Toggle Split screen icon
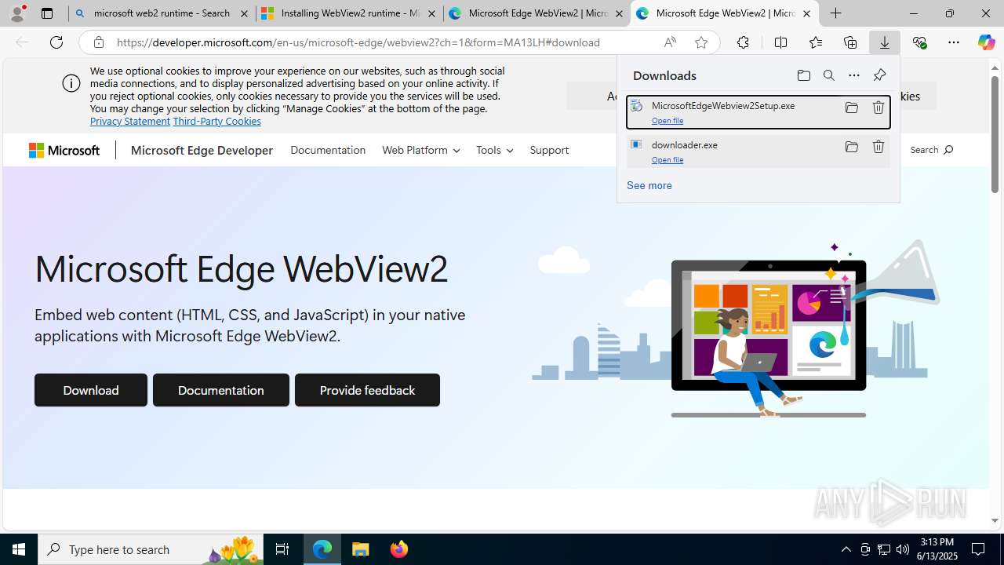1004x565 pixels. click(780, 42)
